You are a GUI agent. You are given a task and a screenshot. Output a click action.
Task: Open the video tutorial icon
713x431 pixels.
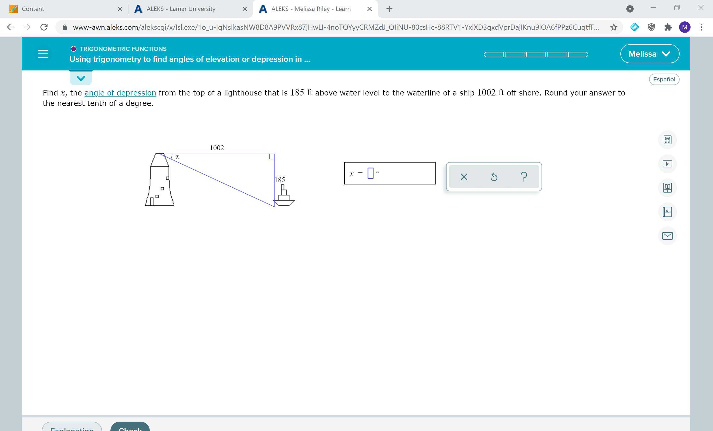[x=667, y=164]
